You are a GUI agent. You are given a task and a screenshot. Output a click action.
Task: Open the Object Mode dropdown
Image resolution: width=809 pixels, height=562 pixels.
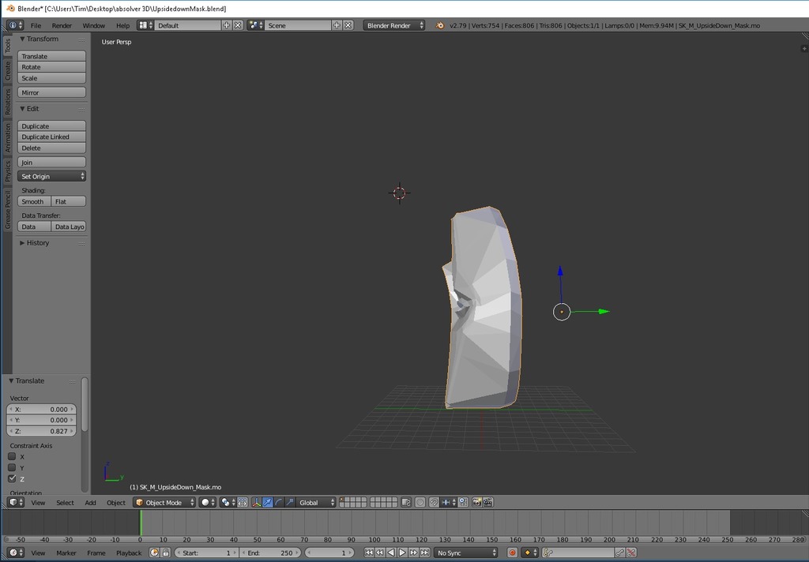(x=164, y=502)
